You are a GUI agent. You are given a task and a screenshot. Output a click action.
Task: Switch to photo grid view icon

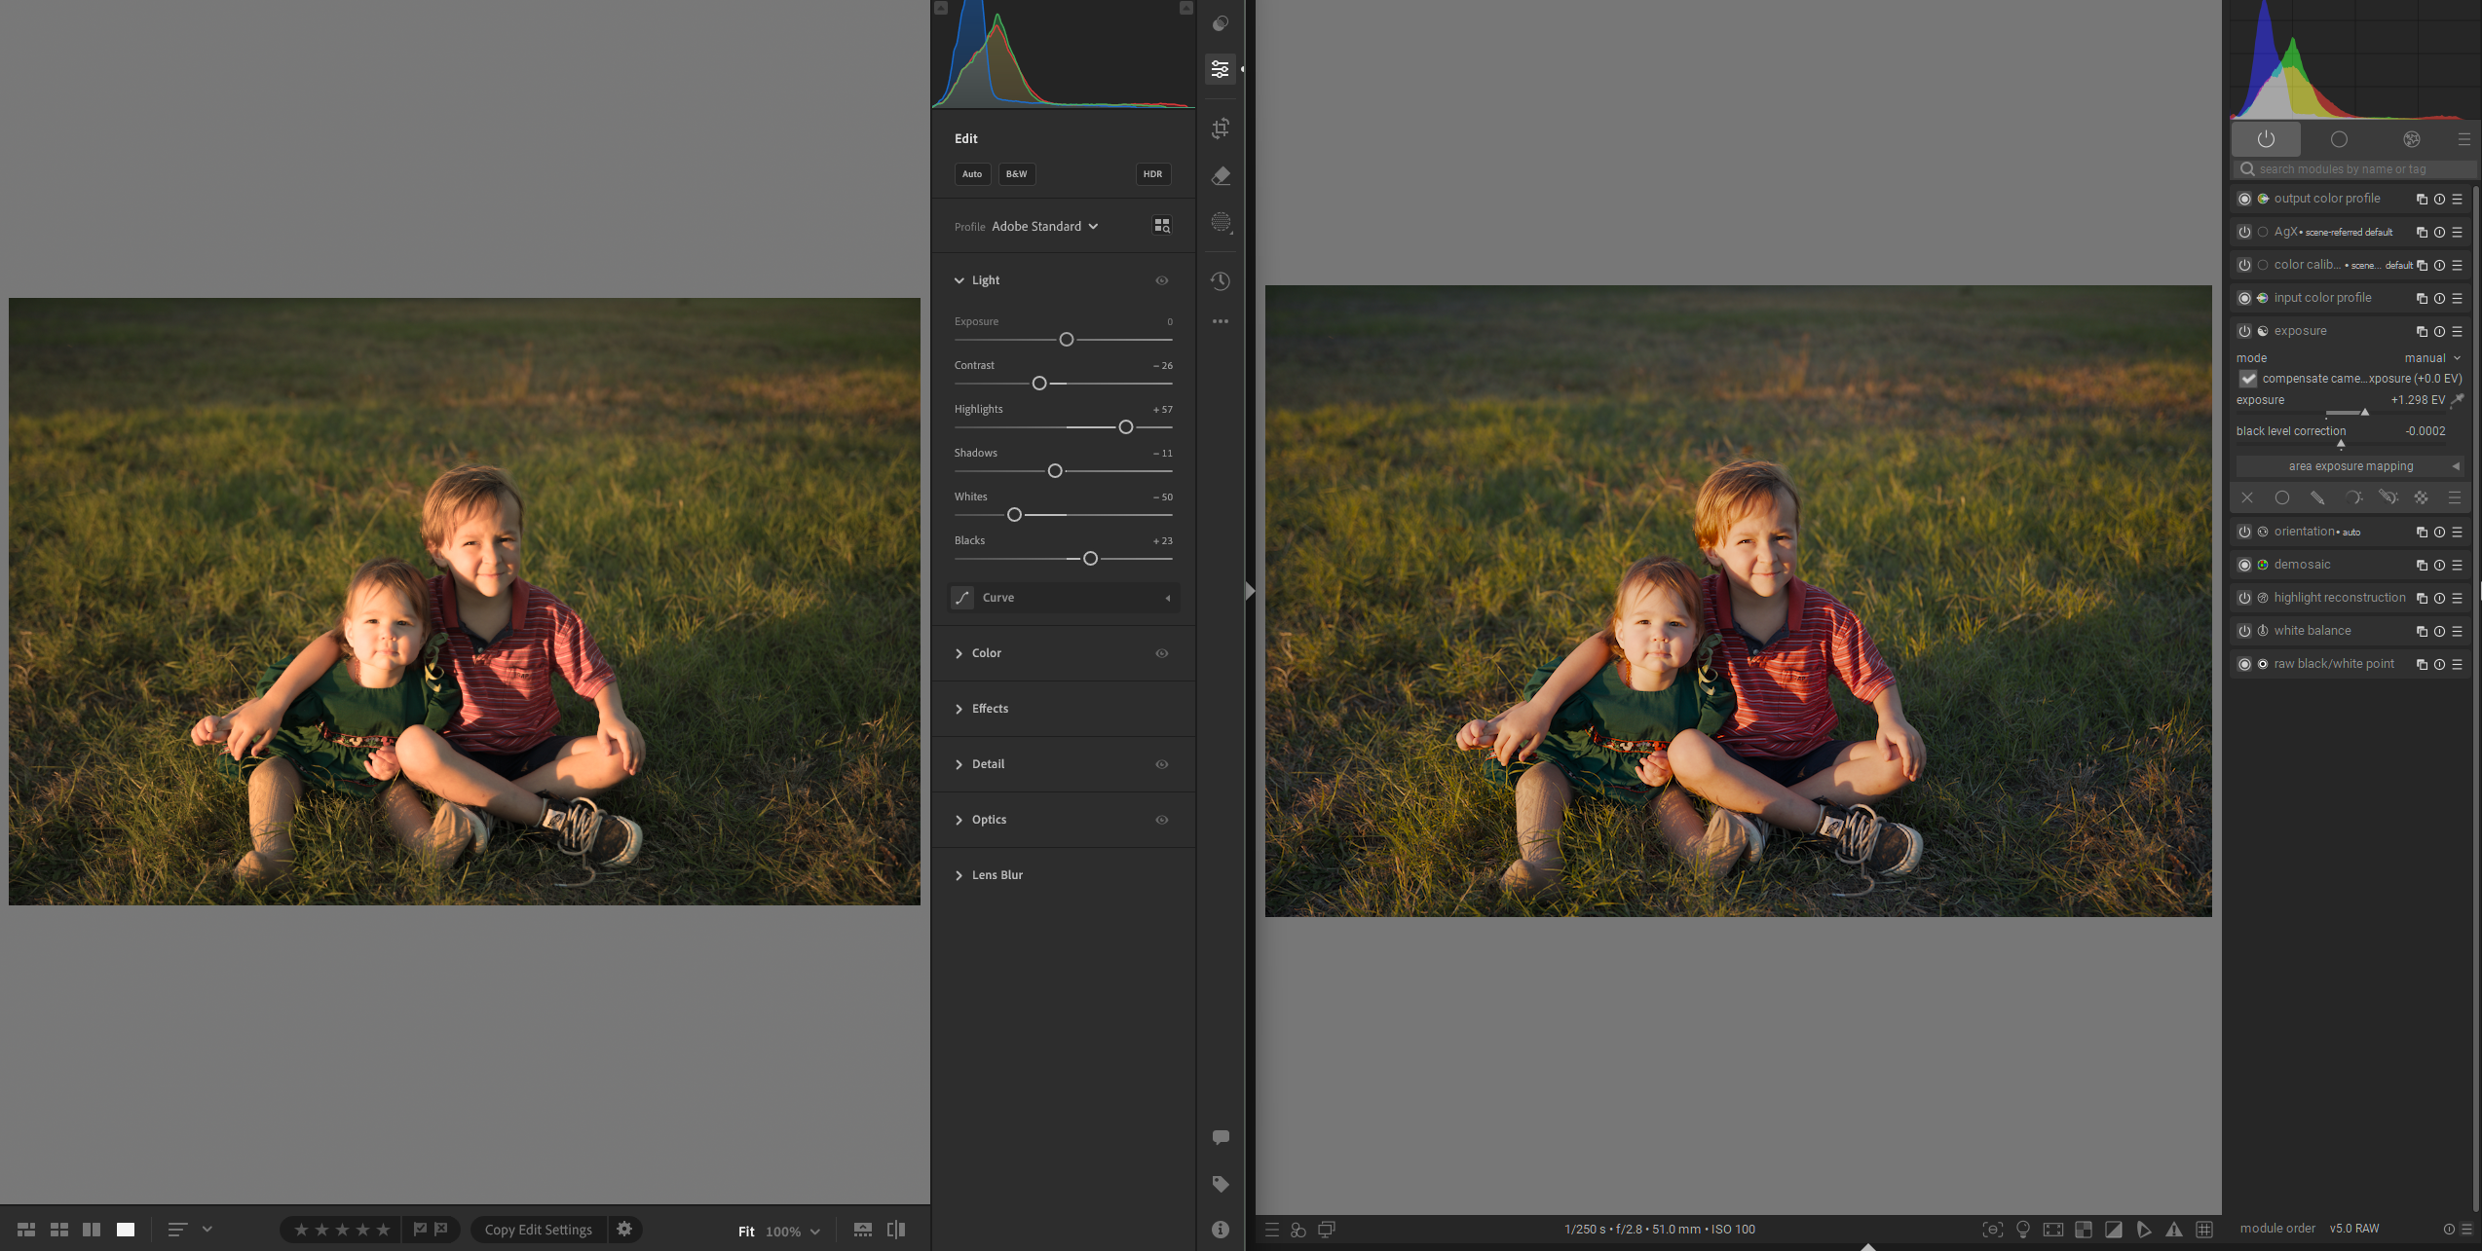coord(26,1230)
